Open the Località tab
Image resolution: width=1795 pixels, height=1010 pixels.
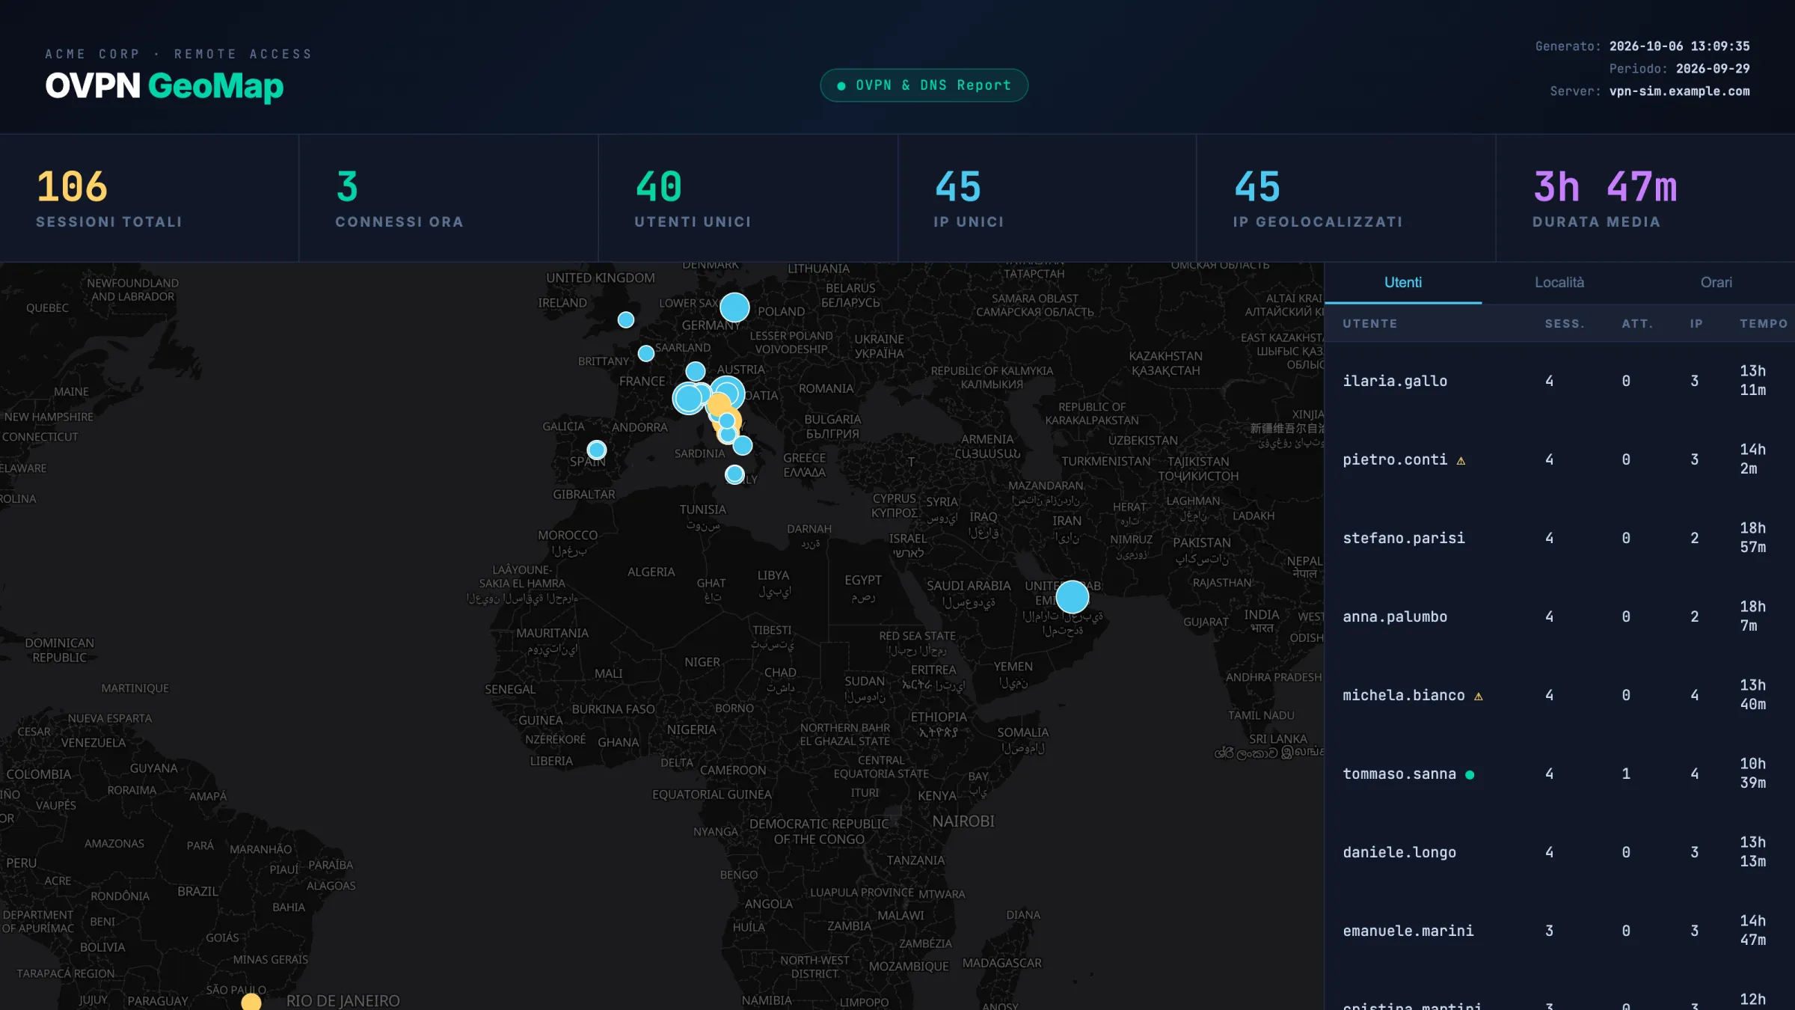pos(1559,283)
